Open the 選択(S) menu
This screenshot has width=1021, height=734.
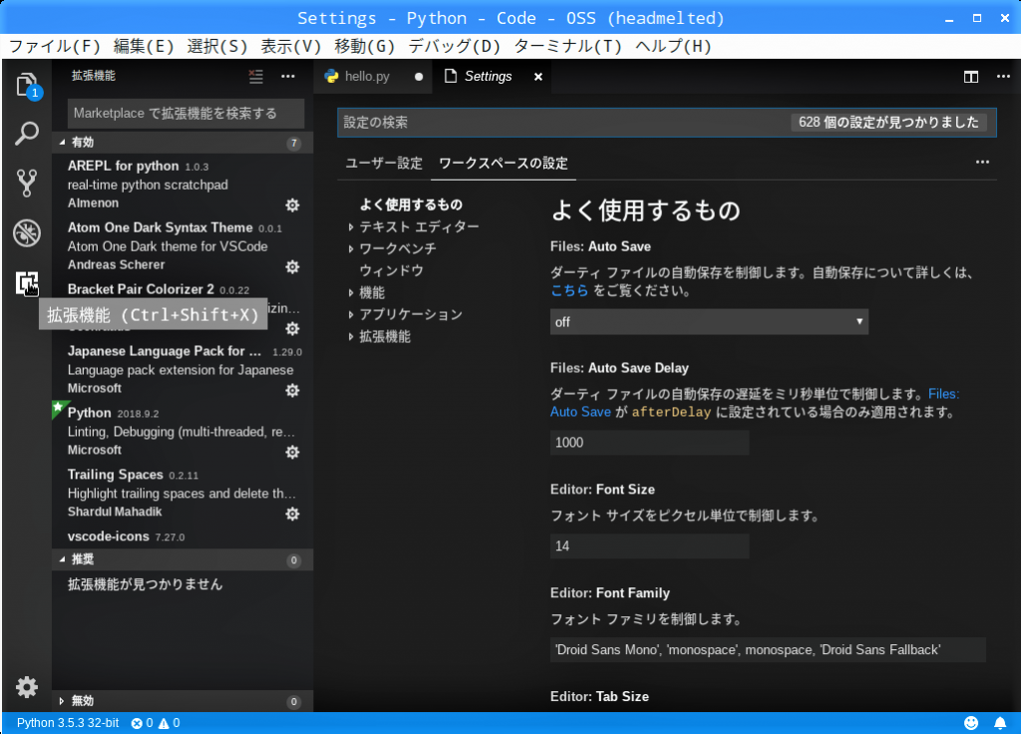tap(217, 46)
